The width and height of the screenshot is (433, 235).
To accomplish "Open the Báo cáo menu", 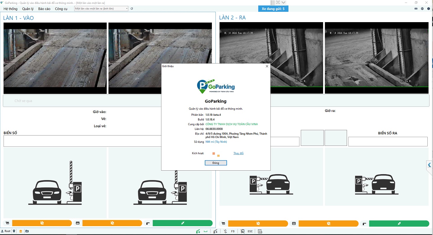I will tap(44, 9).
